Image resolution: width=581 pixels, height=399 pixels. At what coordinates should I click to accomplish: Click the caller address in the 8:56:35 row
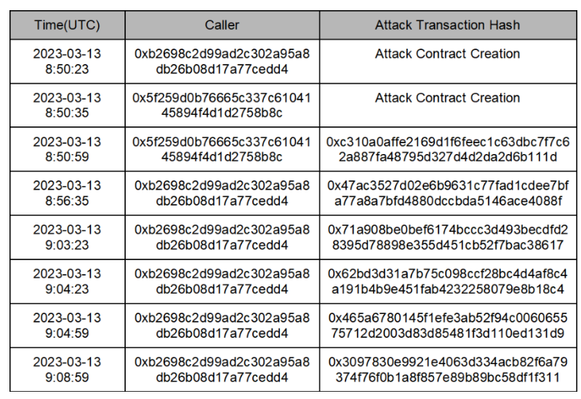point(222,193)
